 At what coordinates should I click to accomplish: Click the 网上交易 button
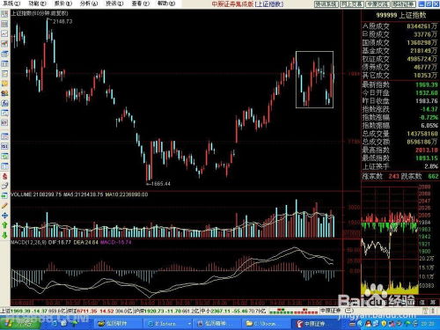click(352, 4)
